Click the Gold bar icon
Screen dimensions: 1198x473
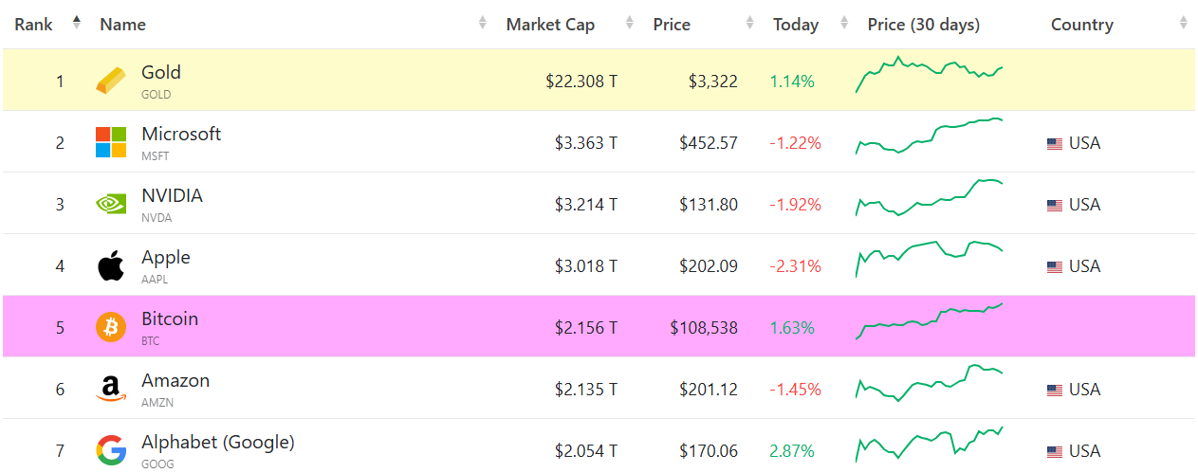[110, 82]
